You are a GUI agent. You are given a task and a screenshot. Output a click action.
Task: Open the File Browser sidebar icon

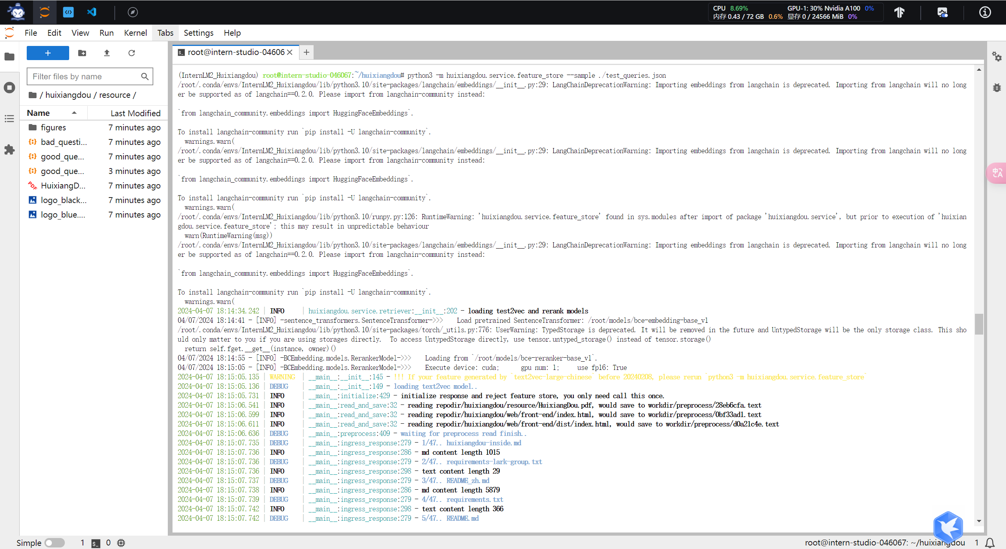pos(9,57)
